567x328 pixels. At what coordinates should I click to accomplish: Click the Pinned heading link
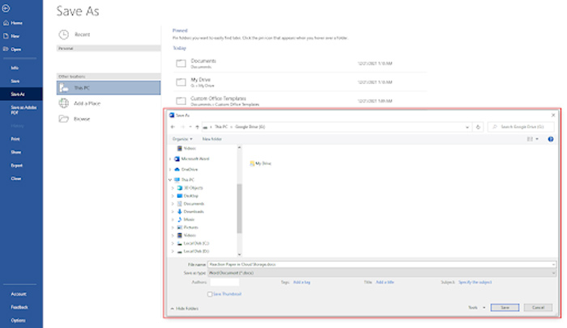coord(180,31)
